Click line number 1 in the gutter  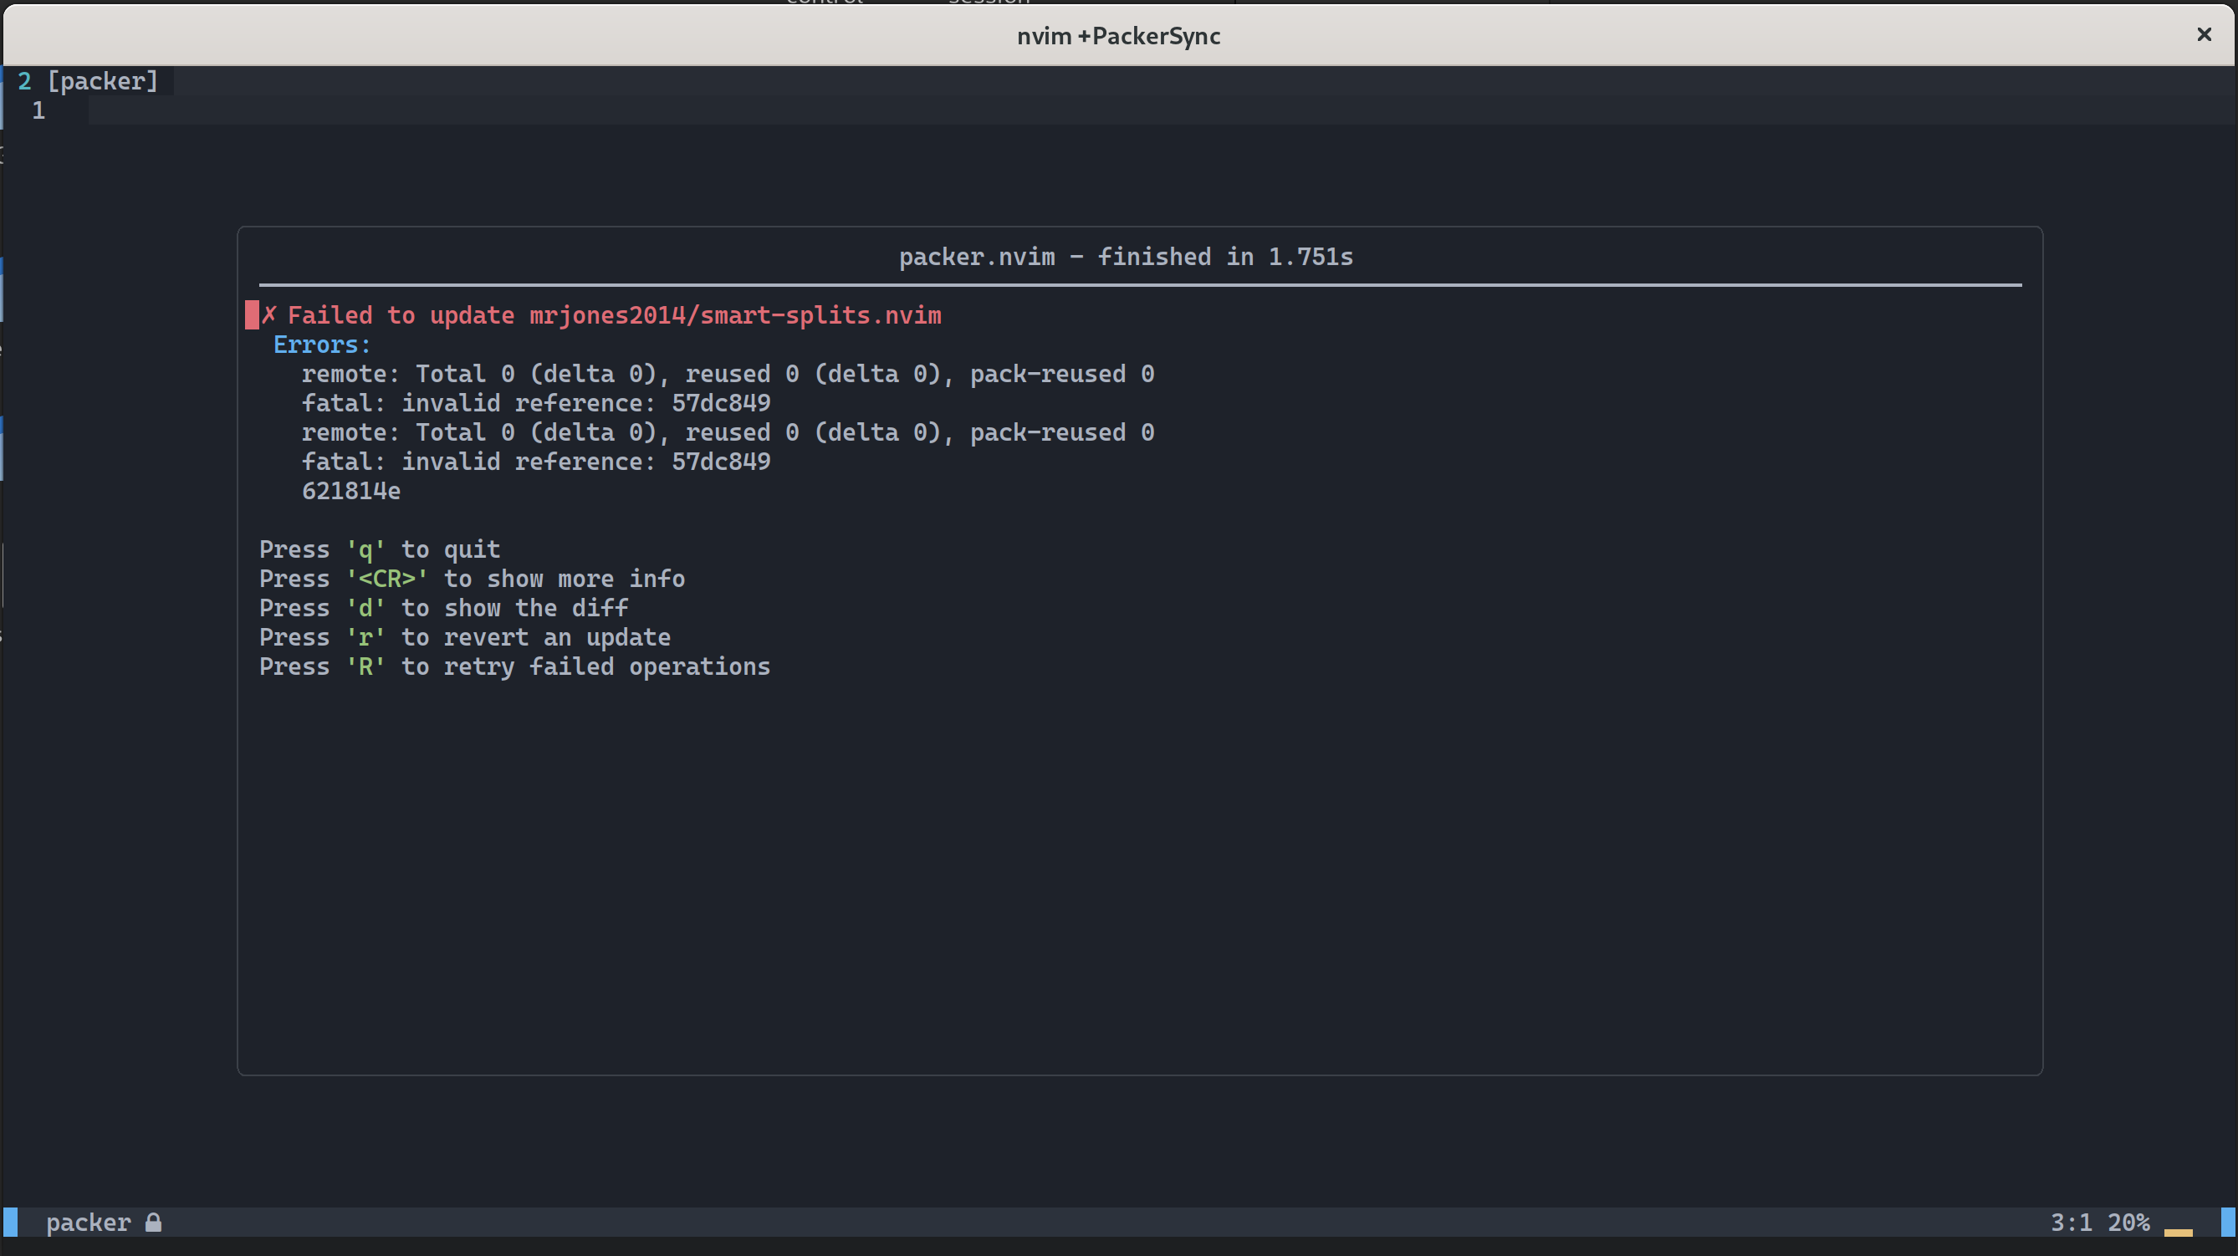coord(38,110)
